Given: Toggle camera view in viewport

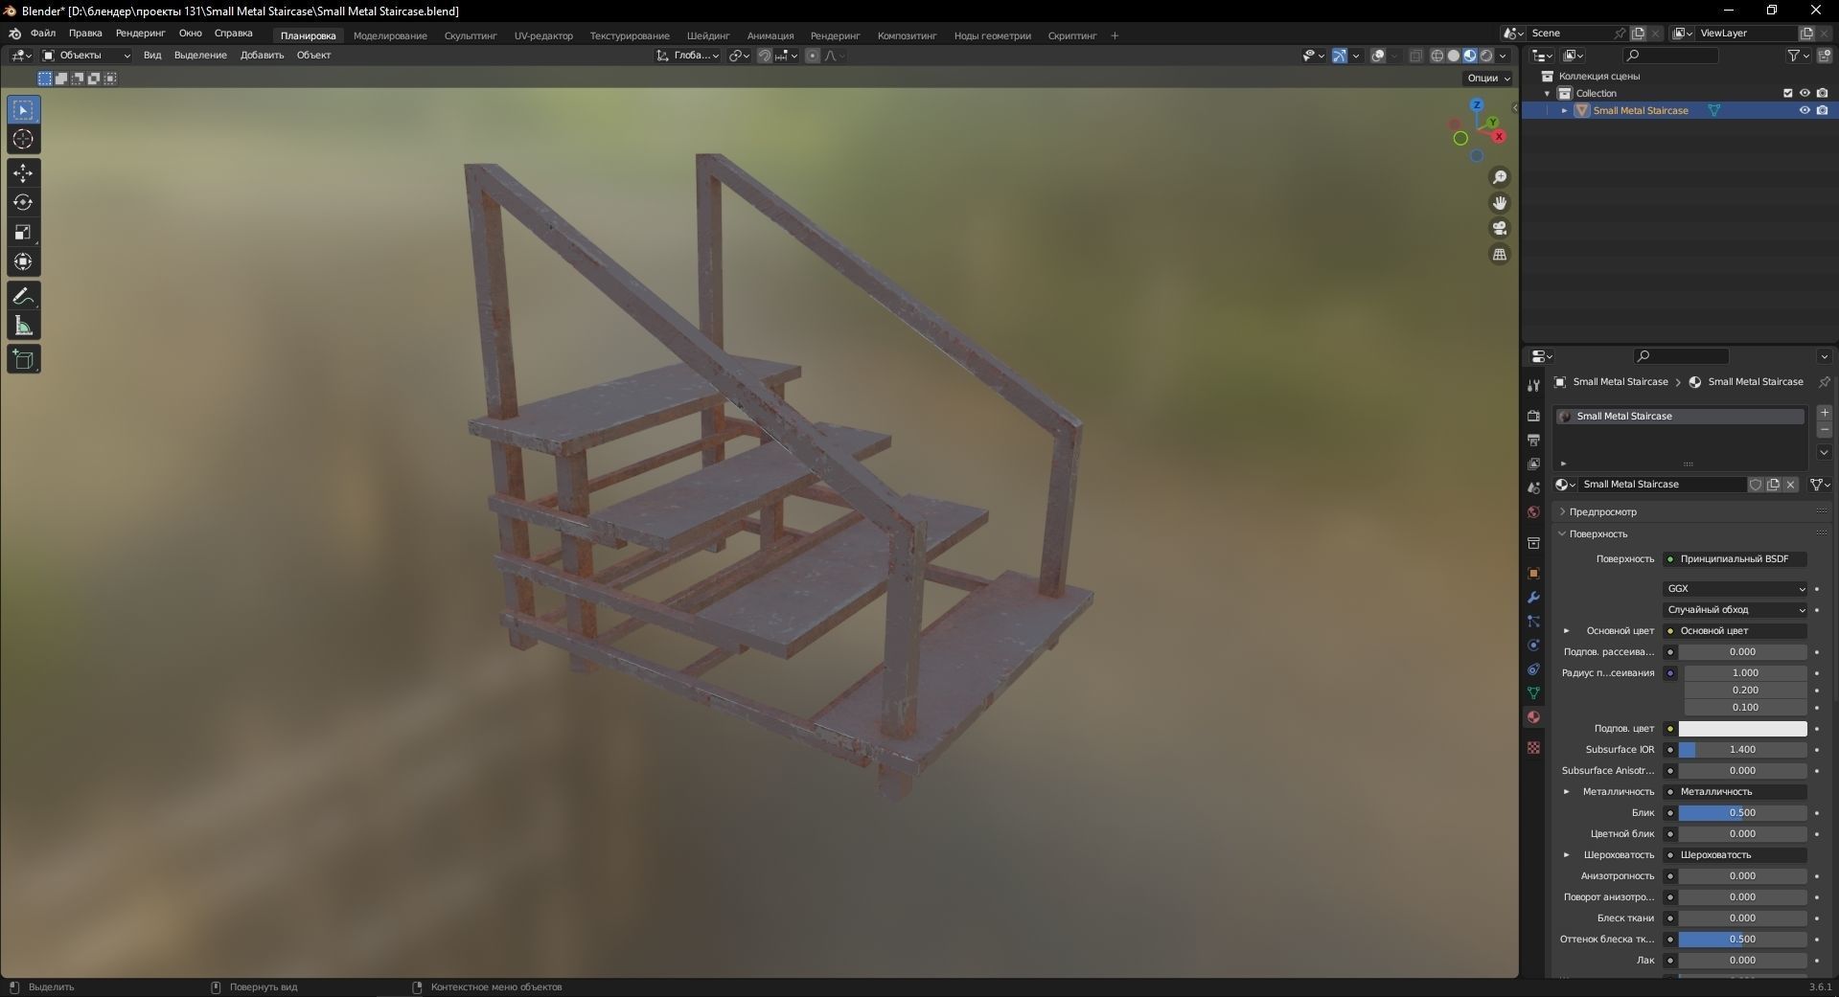Looking at the screenshot, I should tap(1500, 228).
